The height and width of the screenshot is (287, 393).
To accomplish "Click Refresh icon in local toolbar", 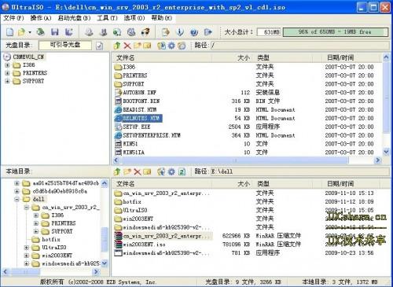I will (182, 171).
